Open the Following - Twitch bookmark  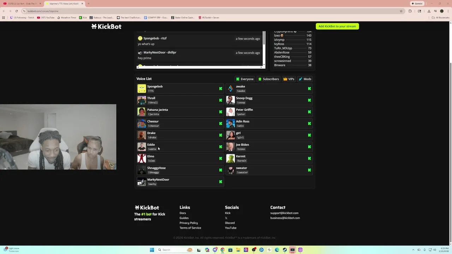click(x=22, y=18)
